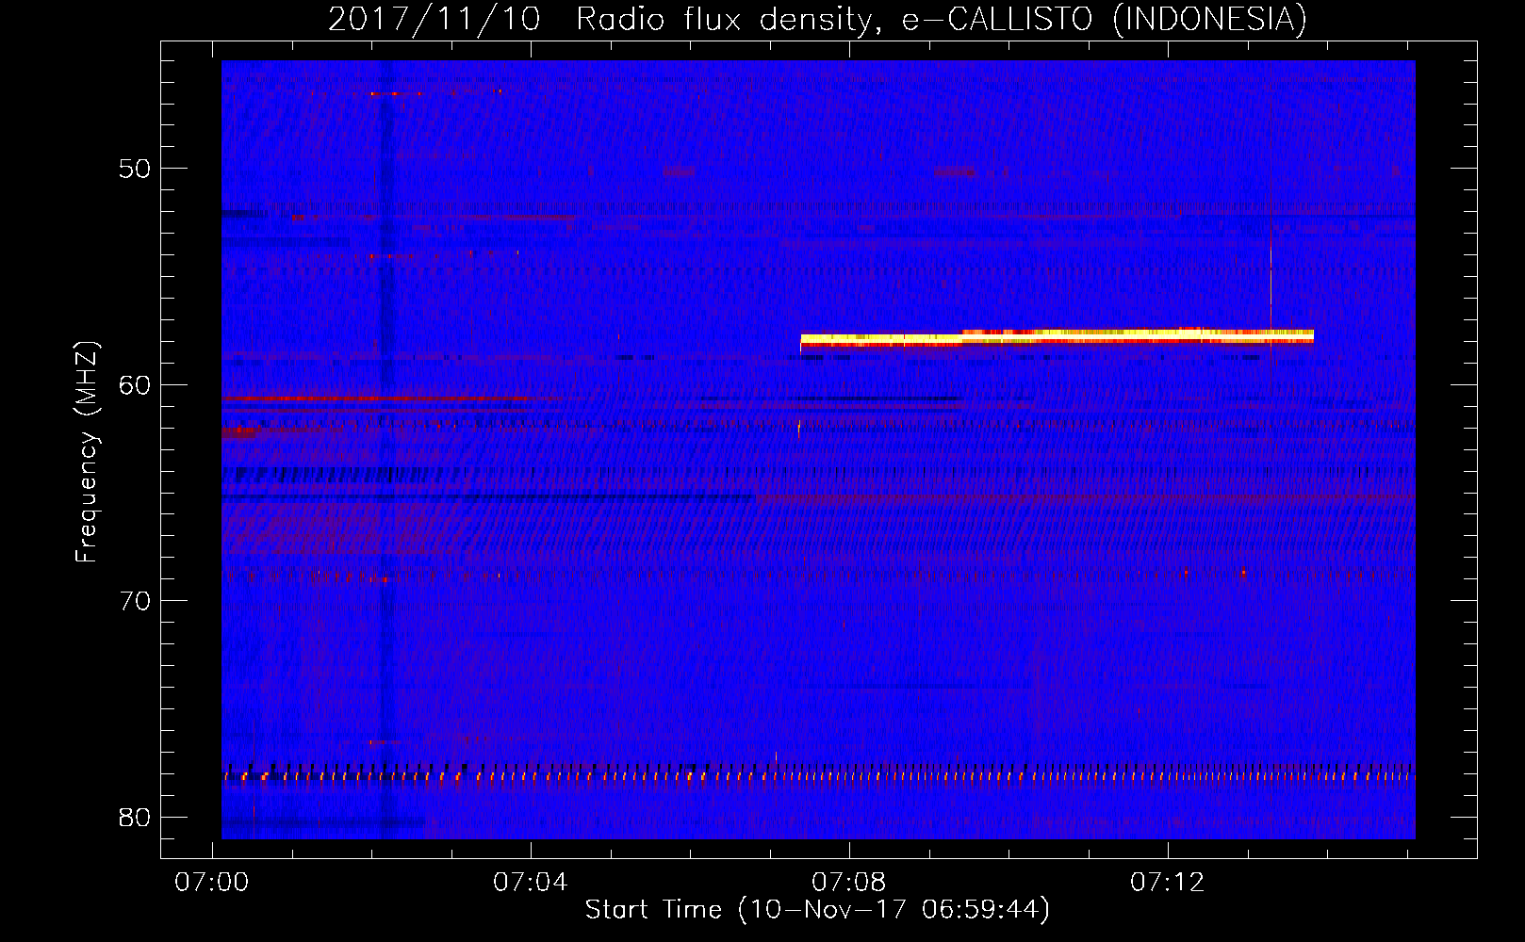The image size is (1525, 942).
Task: Click the "Start Time (10-Nov-17 06:59:44)" label
Action: [x=817, y=909]
